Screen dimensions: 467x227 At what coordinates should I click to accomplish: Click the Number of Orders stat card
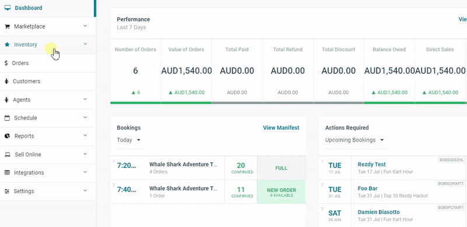135,71
